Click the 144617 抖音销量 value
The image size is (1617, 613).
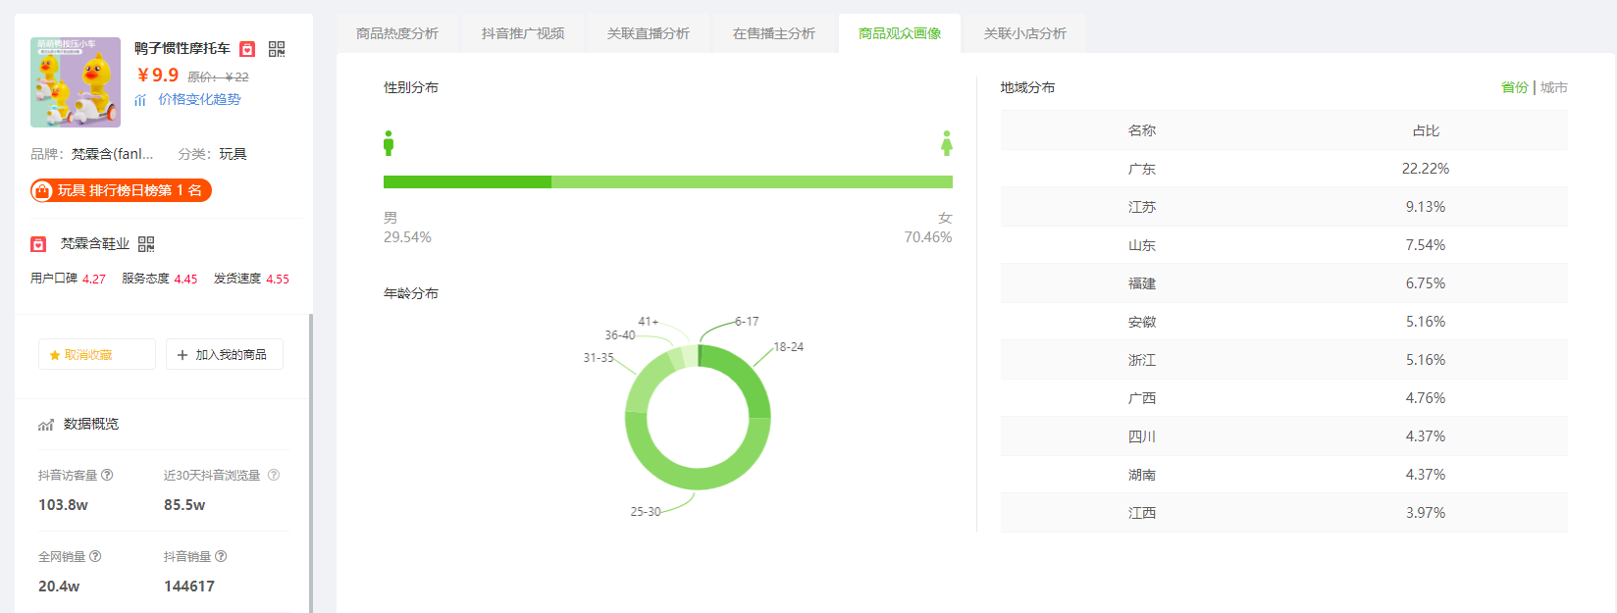(189, 587)
